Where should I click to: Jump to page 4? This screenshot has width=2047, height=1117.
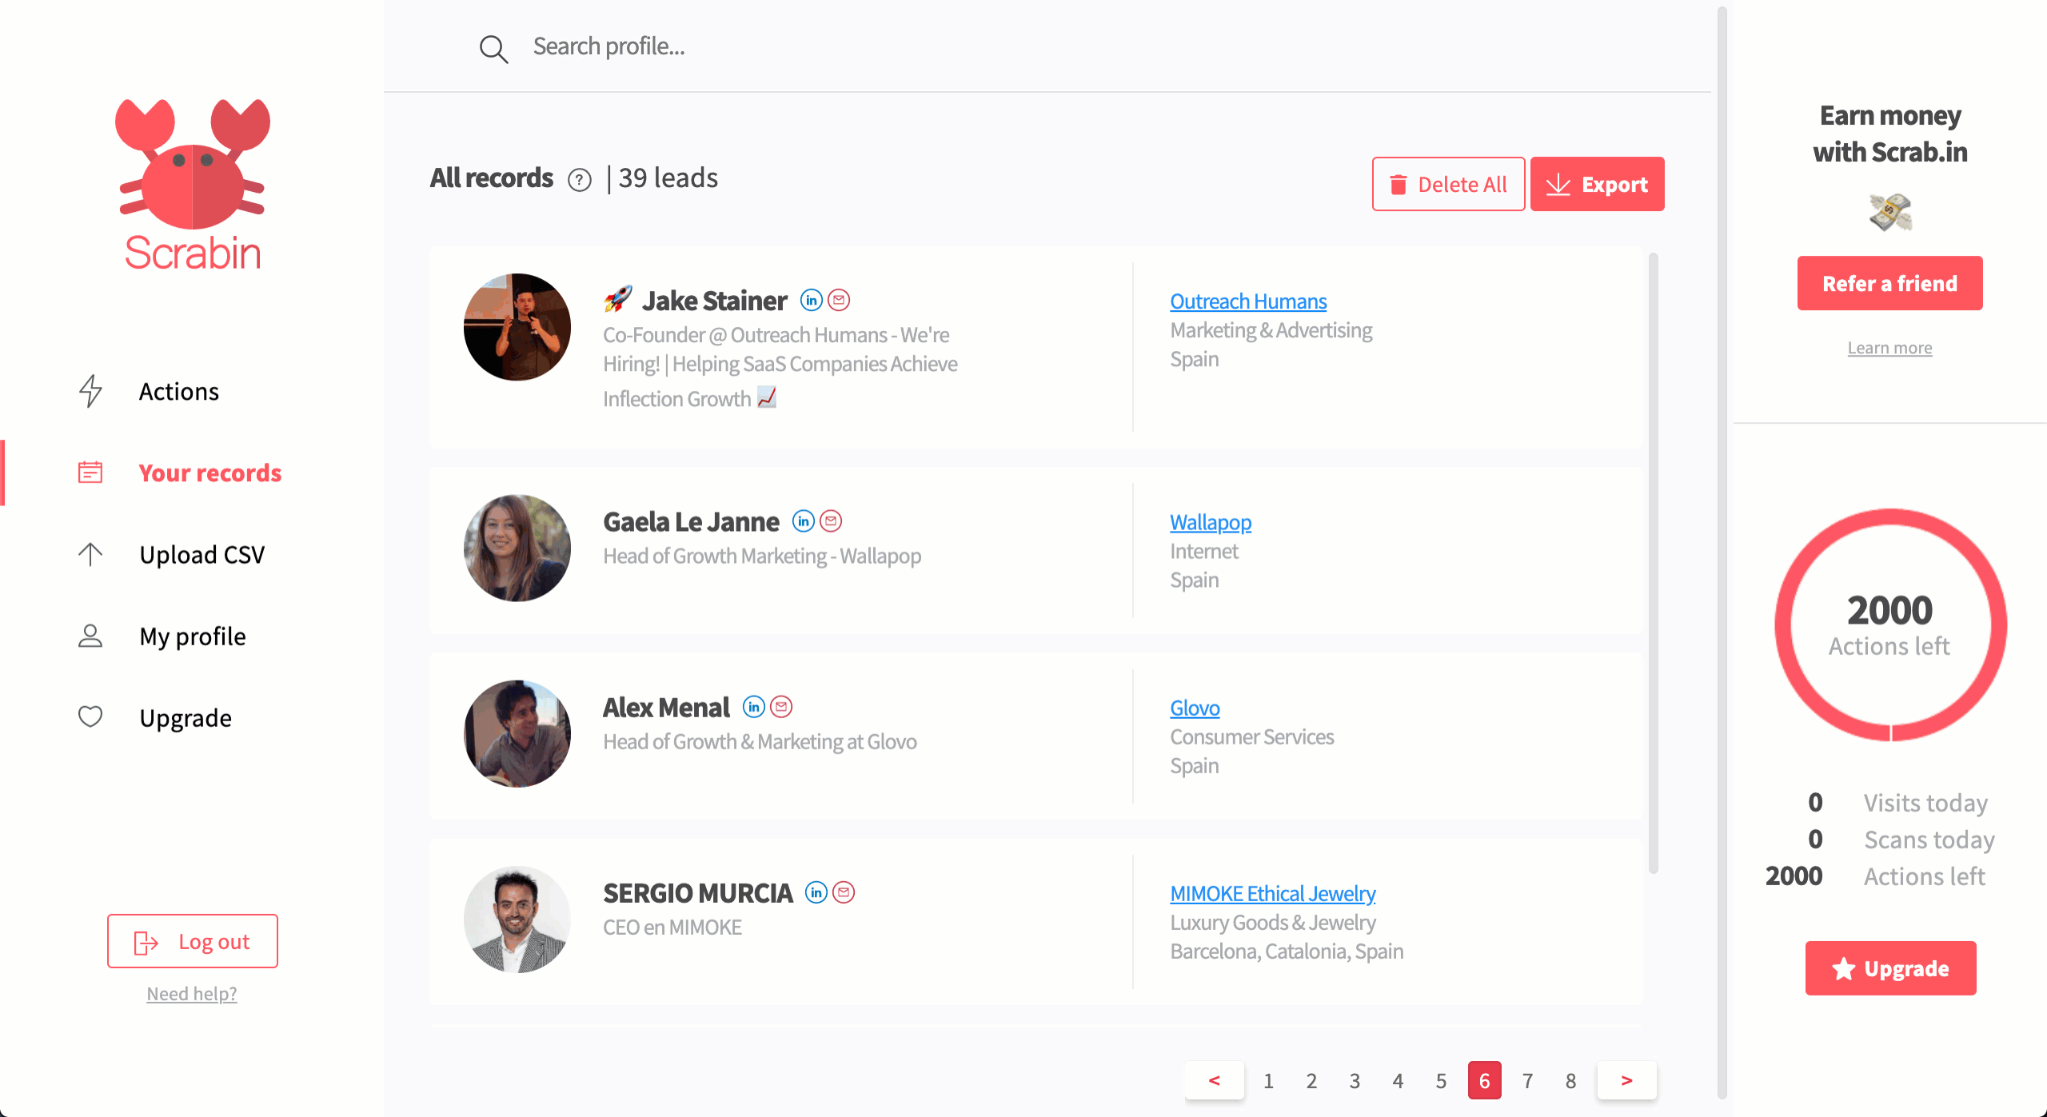1398,1081
